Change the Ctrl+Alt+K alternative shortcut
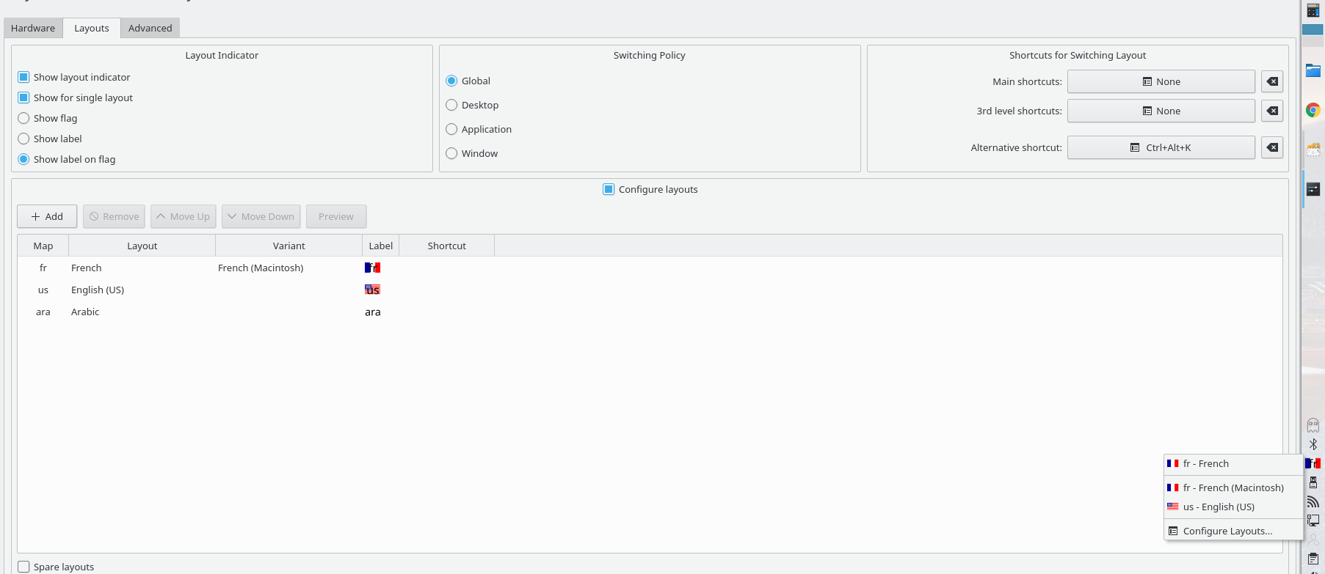1325x574 pixels. (1161, 147)
